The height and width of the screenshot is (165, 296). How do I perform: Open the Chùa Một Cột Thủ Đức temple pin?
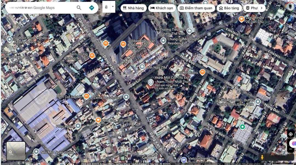(x=150, y=82)
